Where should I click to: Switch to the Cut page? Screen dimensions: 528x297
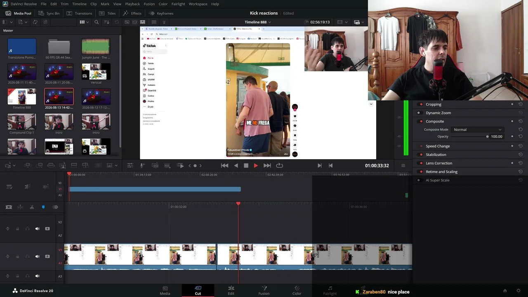(198, 290)
